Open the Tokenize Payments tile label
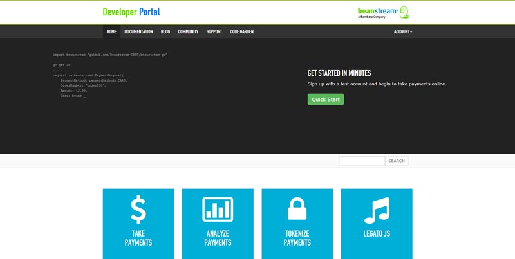The image size is (515, 259). click(297, 238)
